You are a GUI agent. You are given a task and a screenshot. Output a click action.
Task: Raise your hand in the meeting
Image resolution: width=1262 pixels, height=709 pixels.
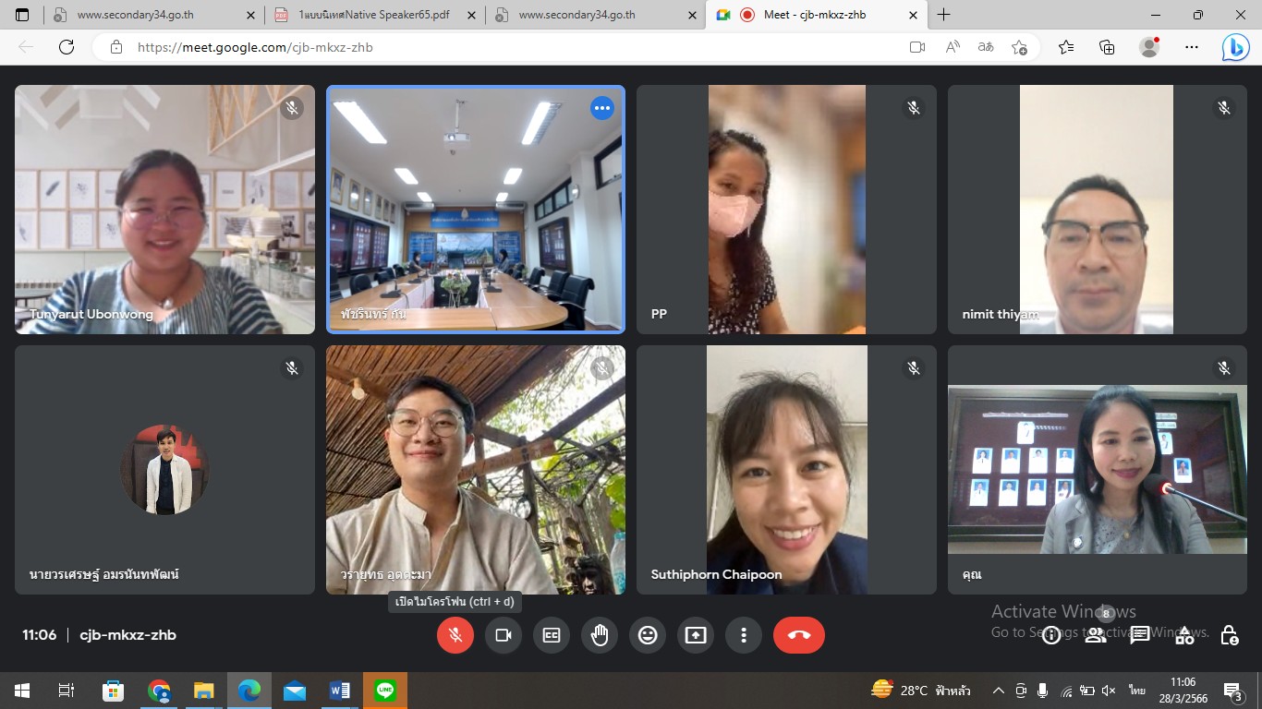600,635
